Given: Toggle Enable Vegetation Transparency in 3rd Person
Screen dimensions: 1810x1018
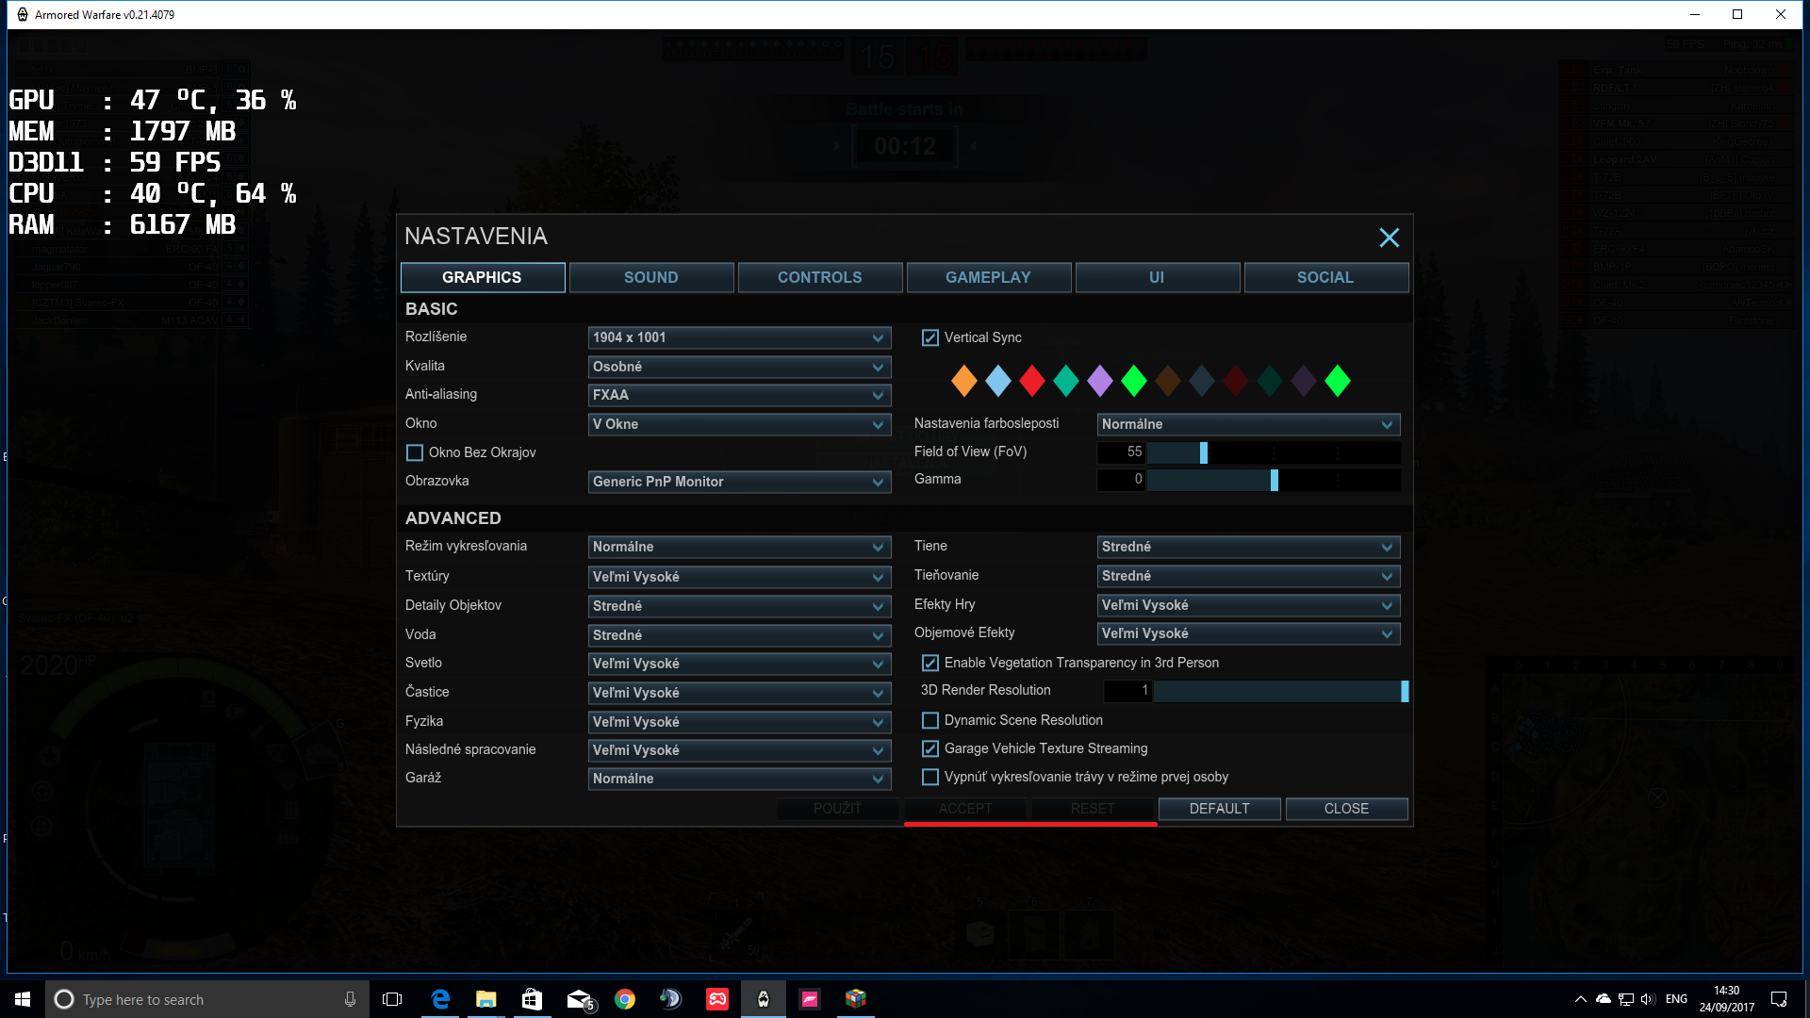Looking at the screenshot, I should [930, 663].
